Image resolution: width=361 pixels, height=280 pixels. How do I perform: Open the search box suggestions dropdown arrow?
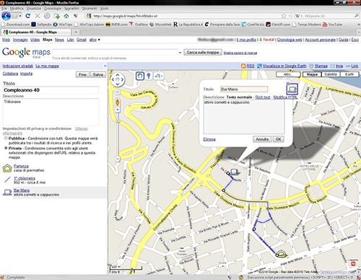pos(180,53)
